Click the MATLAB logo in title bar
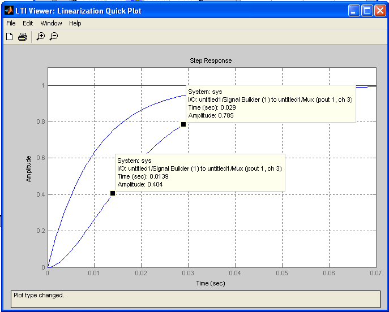Screen dimensions: 389x312 coord(10,11)
